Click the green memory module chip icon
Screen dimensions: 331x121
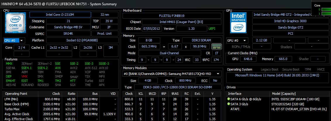[216, 47]
